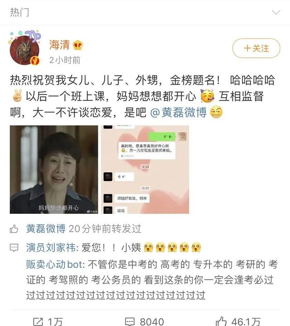Click the verified V badge on avatar
Viewport: 290px width, 326px height.
tap(34, 61)
